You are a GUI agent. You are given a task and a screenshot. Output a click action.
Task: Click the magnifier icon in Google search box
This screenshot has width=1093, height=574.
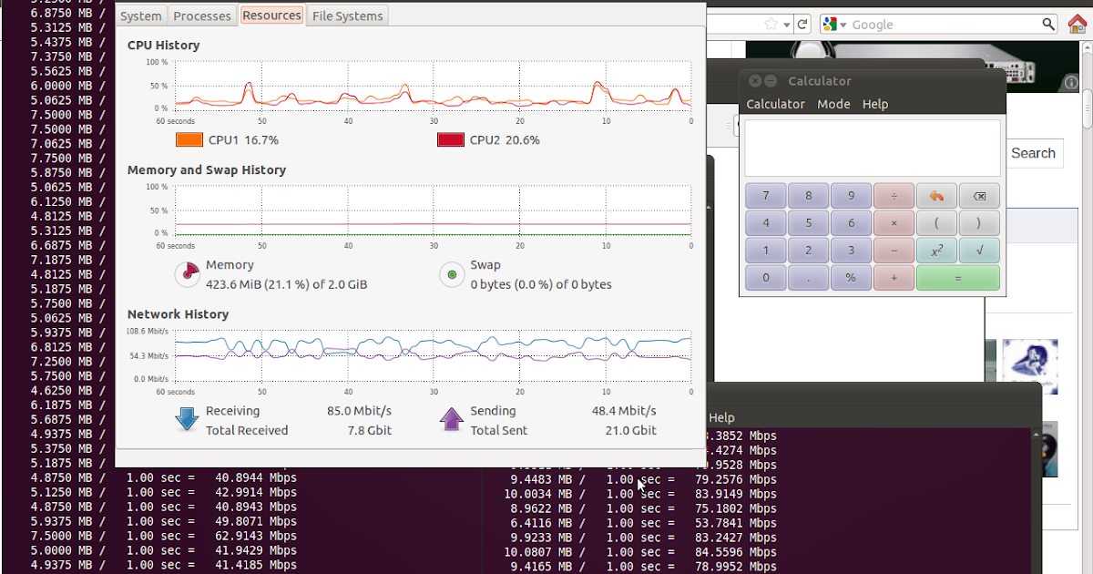[1049, 25]
